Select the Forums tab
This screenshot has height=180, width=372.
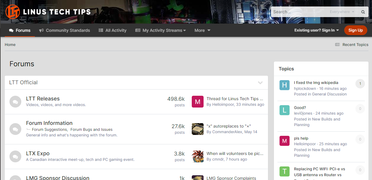pos(20,30)
